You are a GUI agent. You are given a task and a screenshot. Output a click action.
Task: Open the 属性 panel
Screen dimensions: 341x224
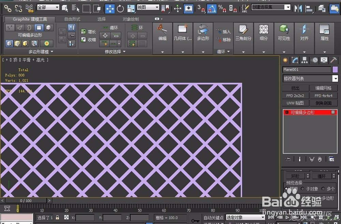tap(325, 38)
